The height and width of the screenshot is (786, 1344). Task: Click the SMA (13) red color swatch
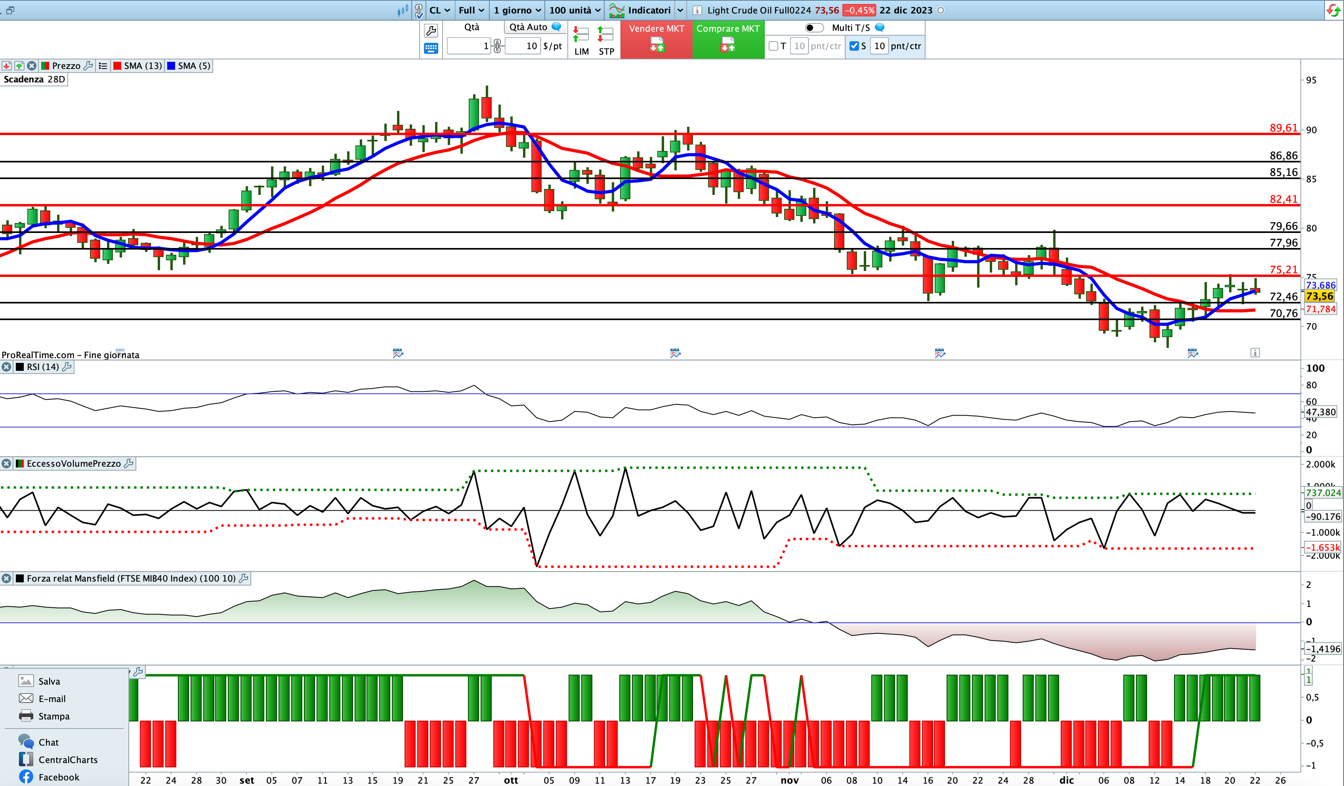pos(117,66)
